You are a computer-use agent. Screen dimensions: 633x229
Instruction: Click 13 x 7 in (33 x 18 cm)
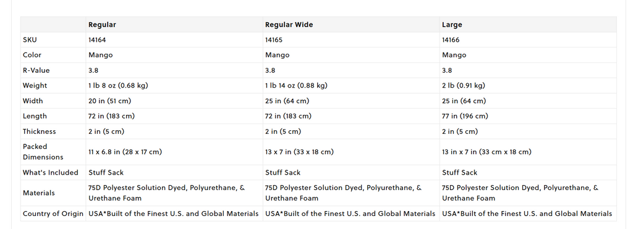tap(299, 152)
